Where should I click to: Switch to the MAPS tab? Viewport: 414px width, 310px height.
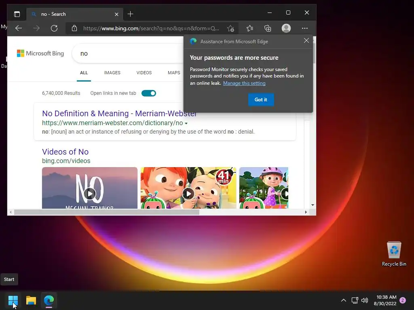pos(174,73)
